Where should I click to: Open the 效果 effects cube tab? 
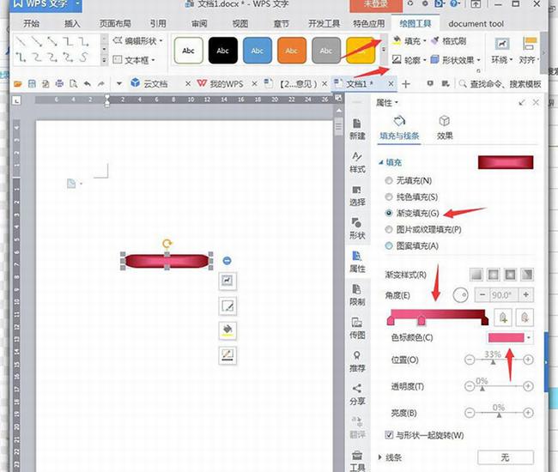point(444,127)
